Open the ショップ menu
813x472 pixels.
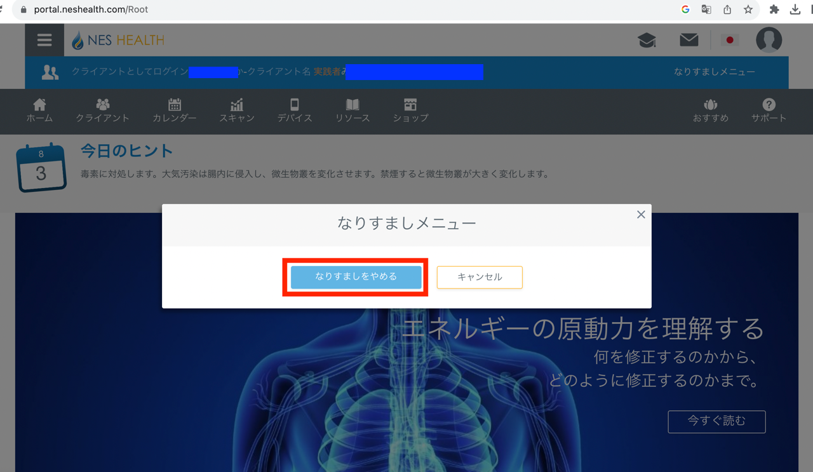[410, 111]
